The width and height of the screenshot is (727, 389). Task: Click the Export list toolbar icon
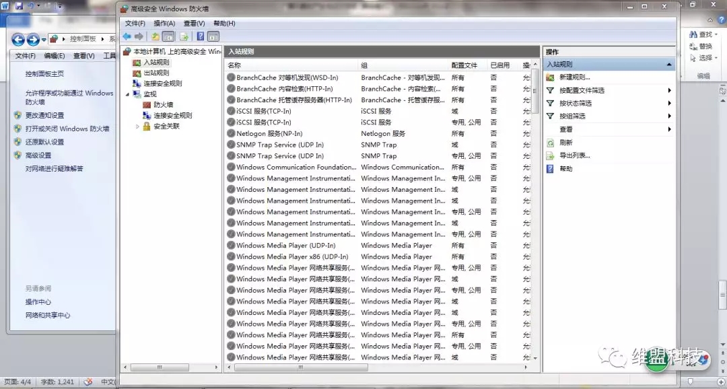pyautogui.click(x=184, y=36)
